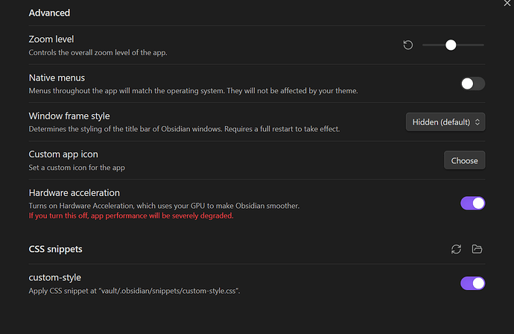Viewport: 514px width, 334px height.
Task: Disable Hardware acceleration toggle
Action: [x=473, y=203]
